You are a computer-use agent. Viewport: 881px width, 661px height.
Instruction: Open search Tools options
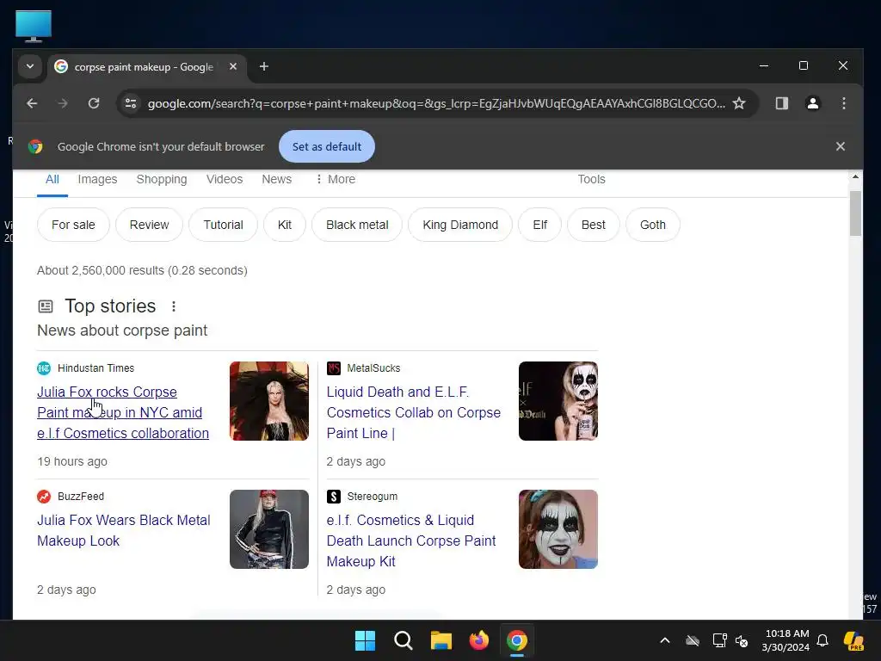tap(591, 179)
